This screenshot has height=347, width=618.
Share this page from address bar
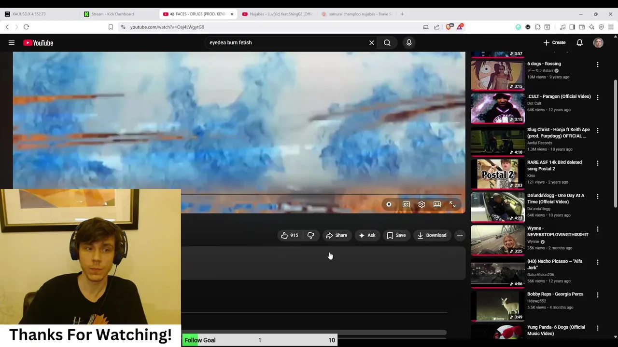[x=436, y=27]
